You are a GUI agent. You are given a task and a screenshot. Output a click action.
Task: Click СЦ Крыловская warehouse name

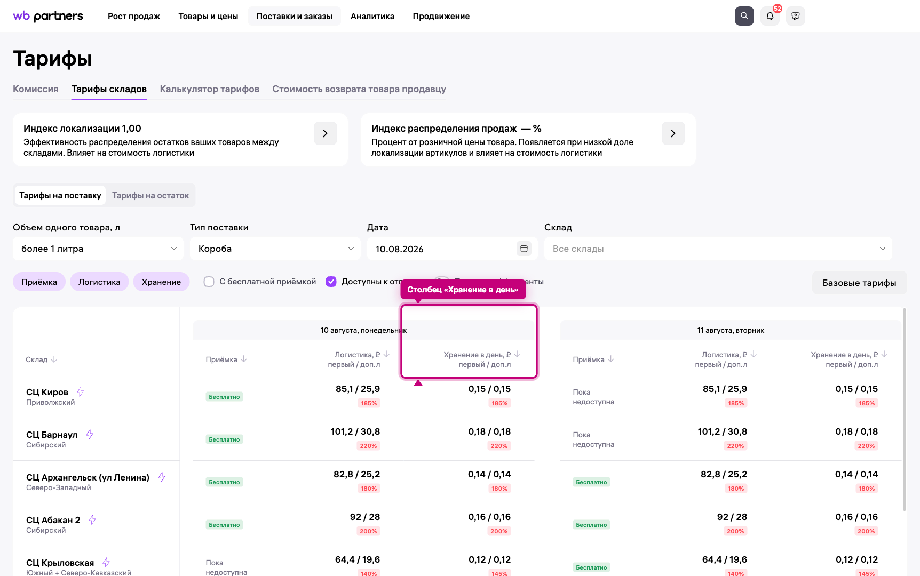pos(60,563)
